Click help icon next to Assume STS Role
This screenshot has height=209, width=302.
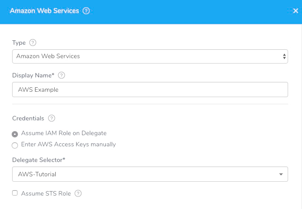click(78, 193)
